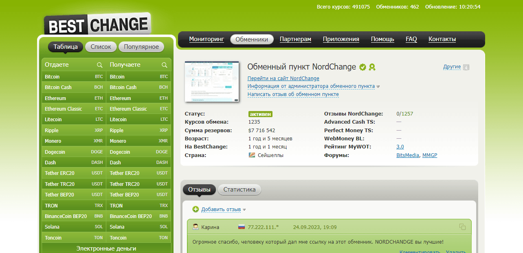523x253 pixels.
Task: Expand the Добавить отзыв dropdown
Action: click(x=221, y=209)
